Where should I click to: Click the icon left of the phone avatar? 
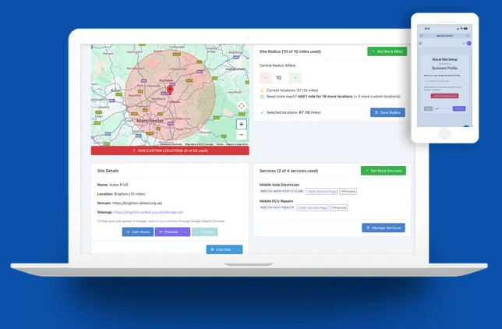pos(463,43)
